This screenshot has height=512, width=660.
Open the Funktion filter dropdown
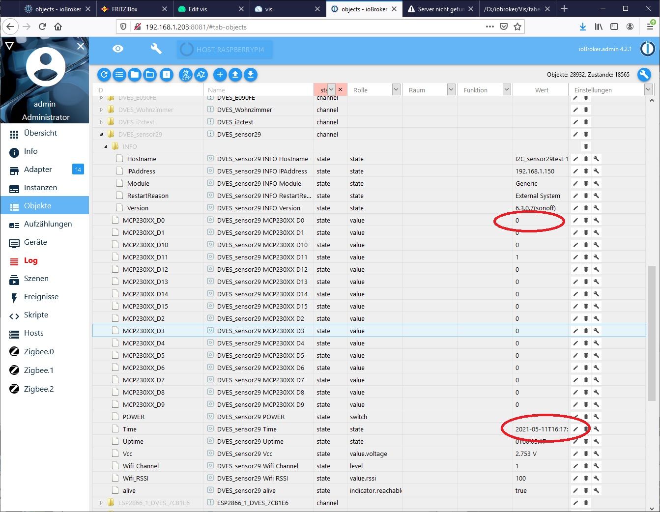coord(507,89)
